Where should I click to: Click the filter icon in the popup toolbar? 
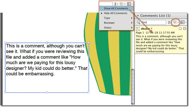122,4
